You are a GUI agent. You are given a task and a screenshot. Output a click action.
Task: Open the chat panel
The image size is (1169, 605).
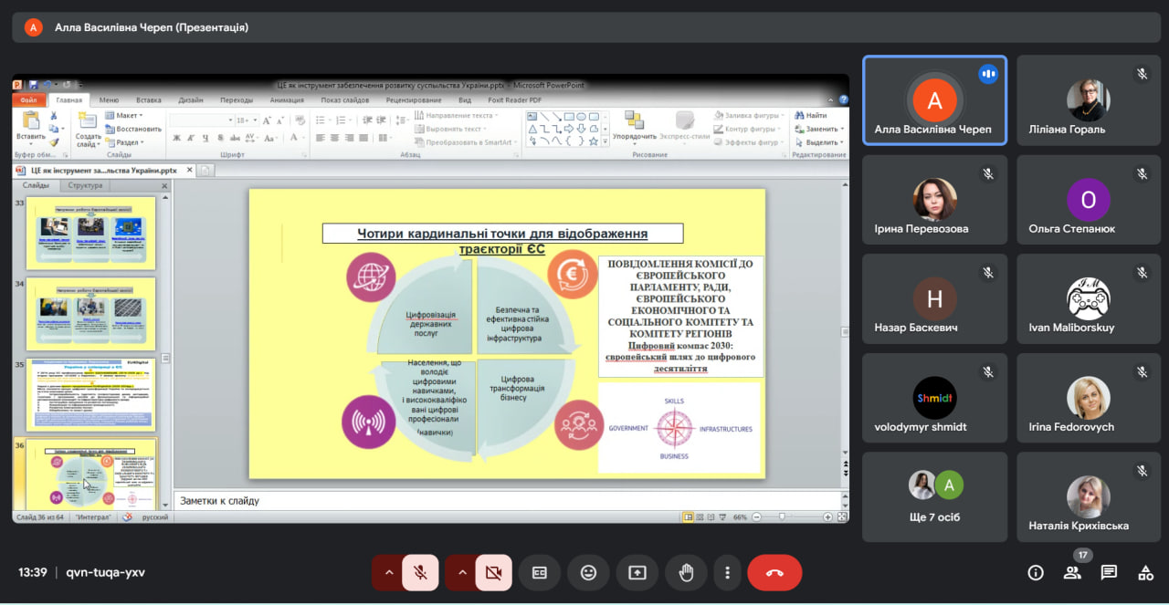tap(1109, 573)
